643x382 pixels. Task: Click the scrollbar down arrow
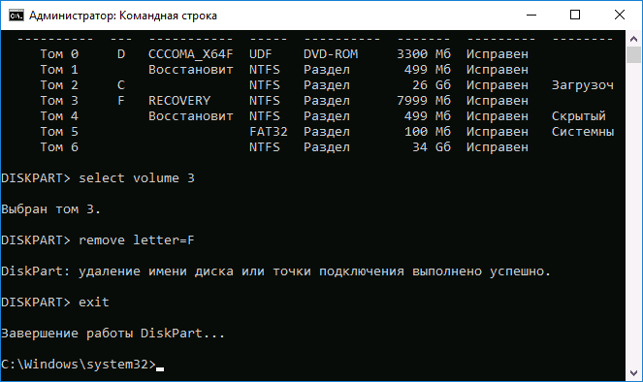pyautogui.click(x=633, y=373)
